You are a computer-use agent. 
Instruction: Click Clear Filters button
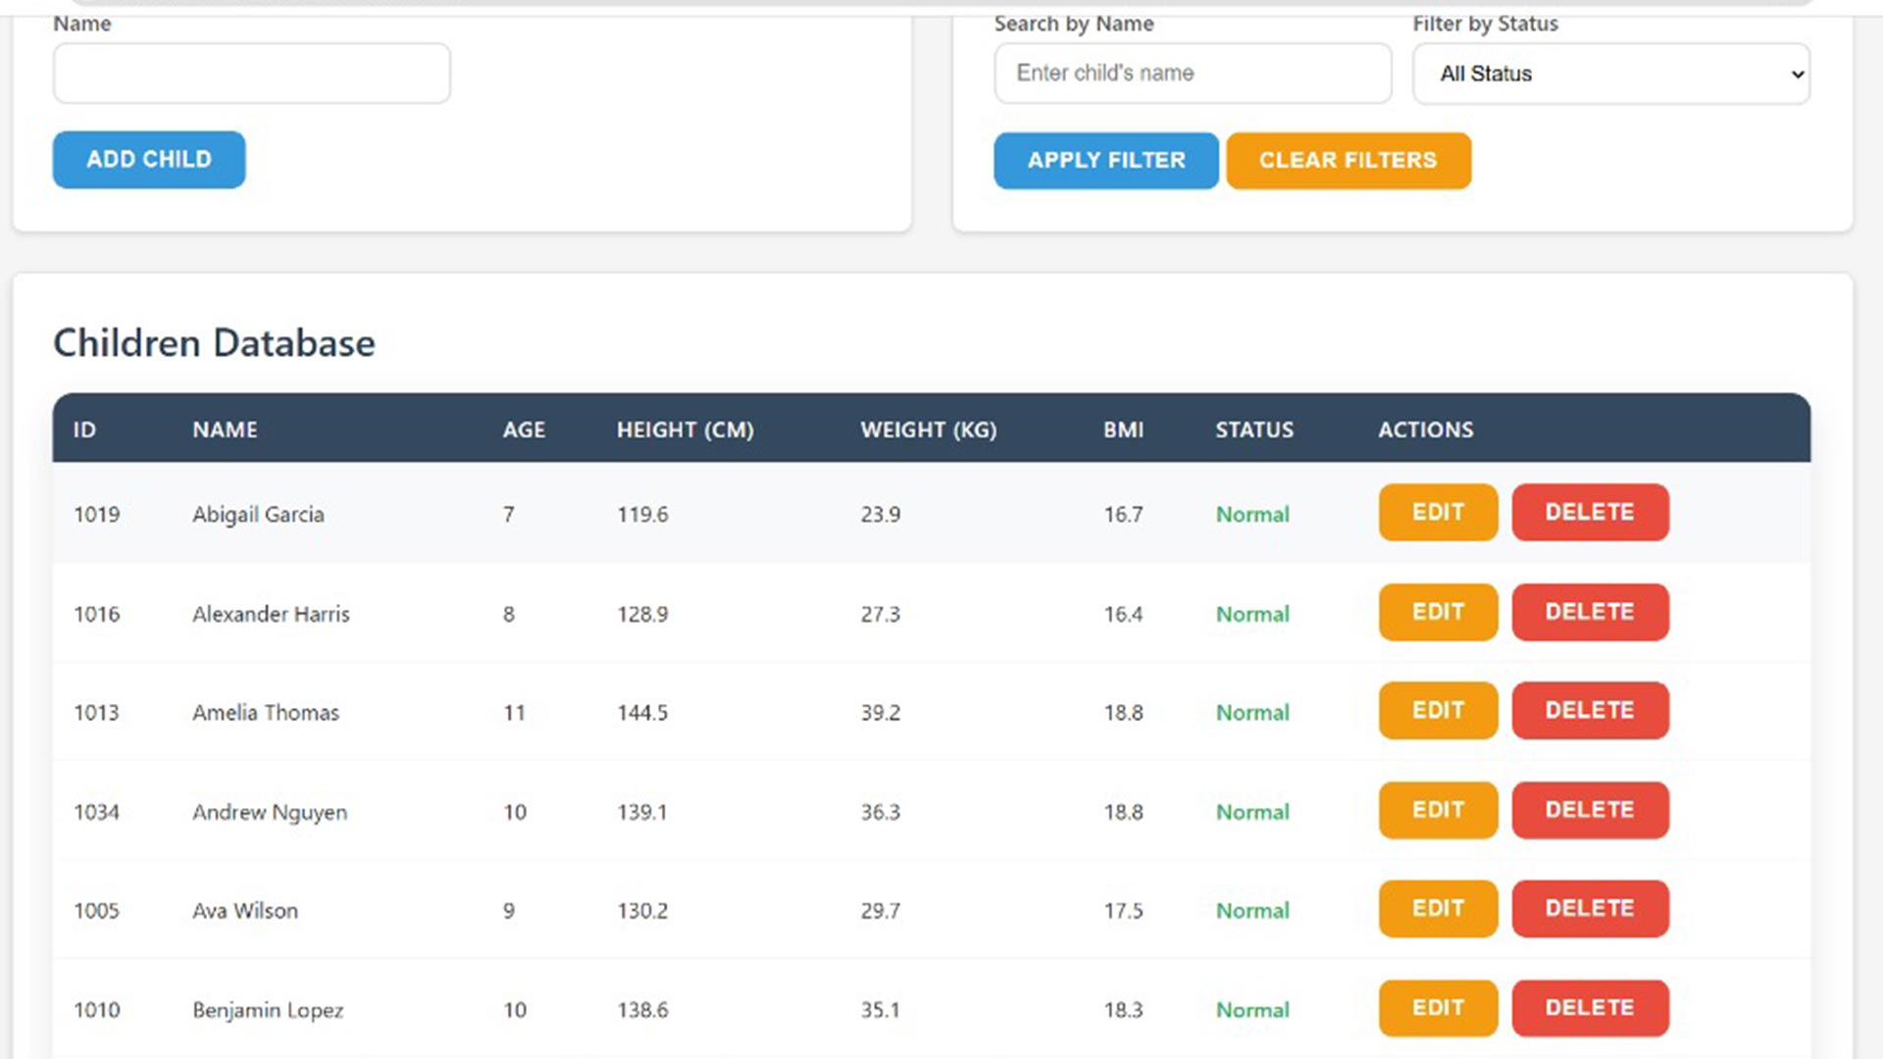tap(1349, 161)
